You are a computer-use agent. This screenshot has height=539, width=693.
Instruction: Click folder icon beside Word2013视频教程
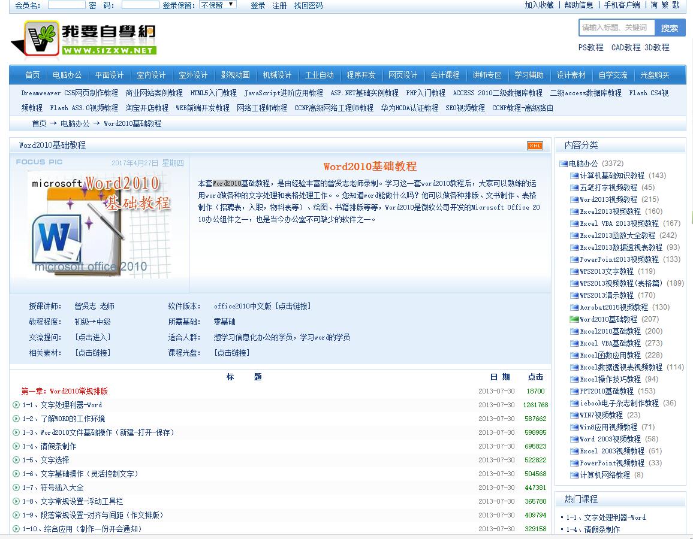574,199
